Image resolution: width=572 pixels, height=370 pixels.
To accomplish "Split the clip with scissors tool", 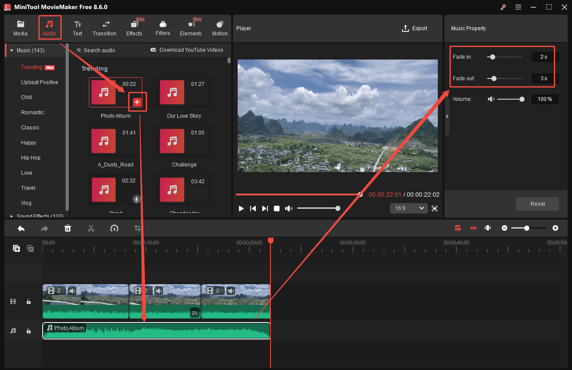I will (x=91, y=228).
